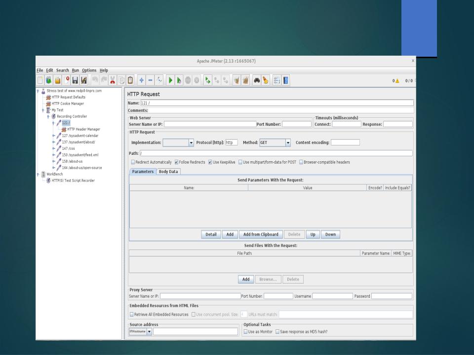Collapse the Stress test plan tree node

[38, 91]
